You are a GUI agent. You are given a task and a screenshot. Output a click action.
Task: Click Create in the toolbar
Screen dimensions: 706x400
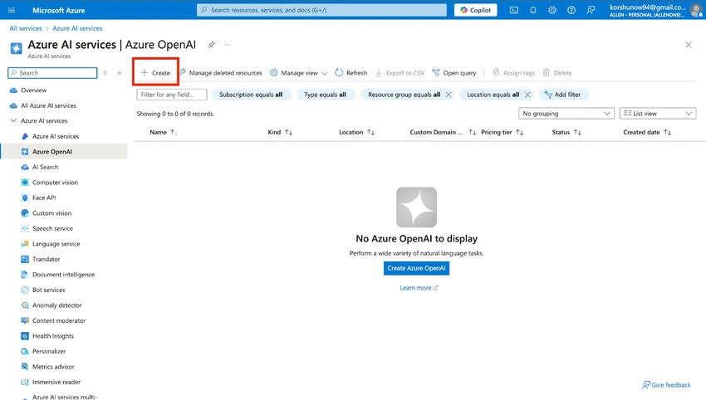(155, 72)
